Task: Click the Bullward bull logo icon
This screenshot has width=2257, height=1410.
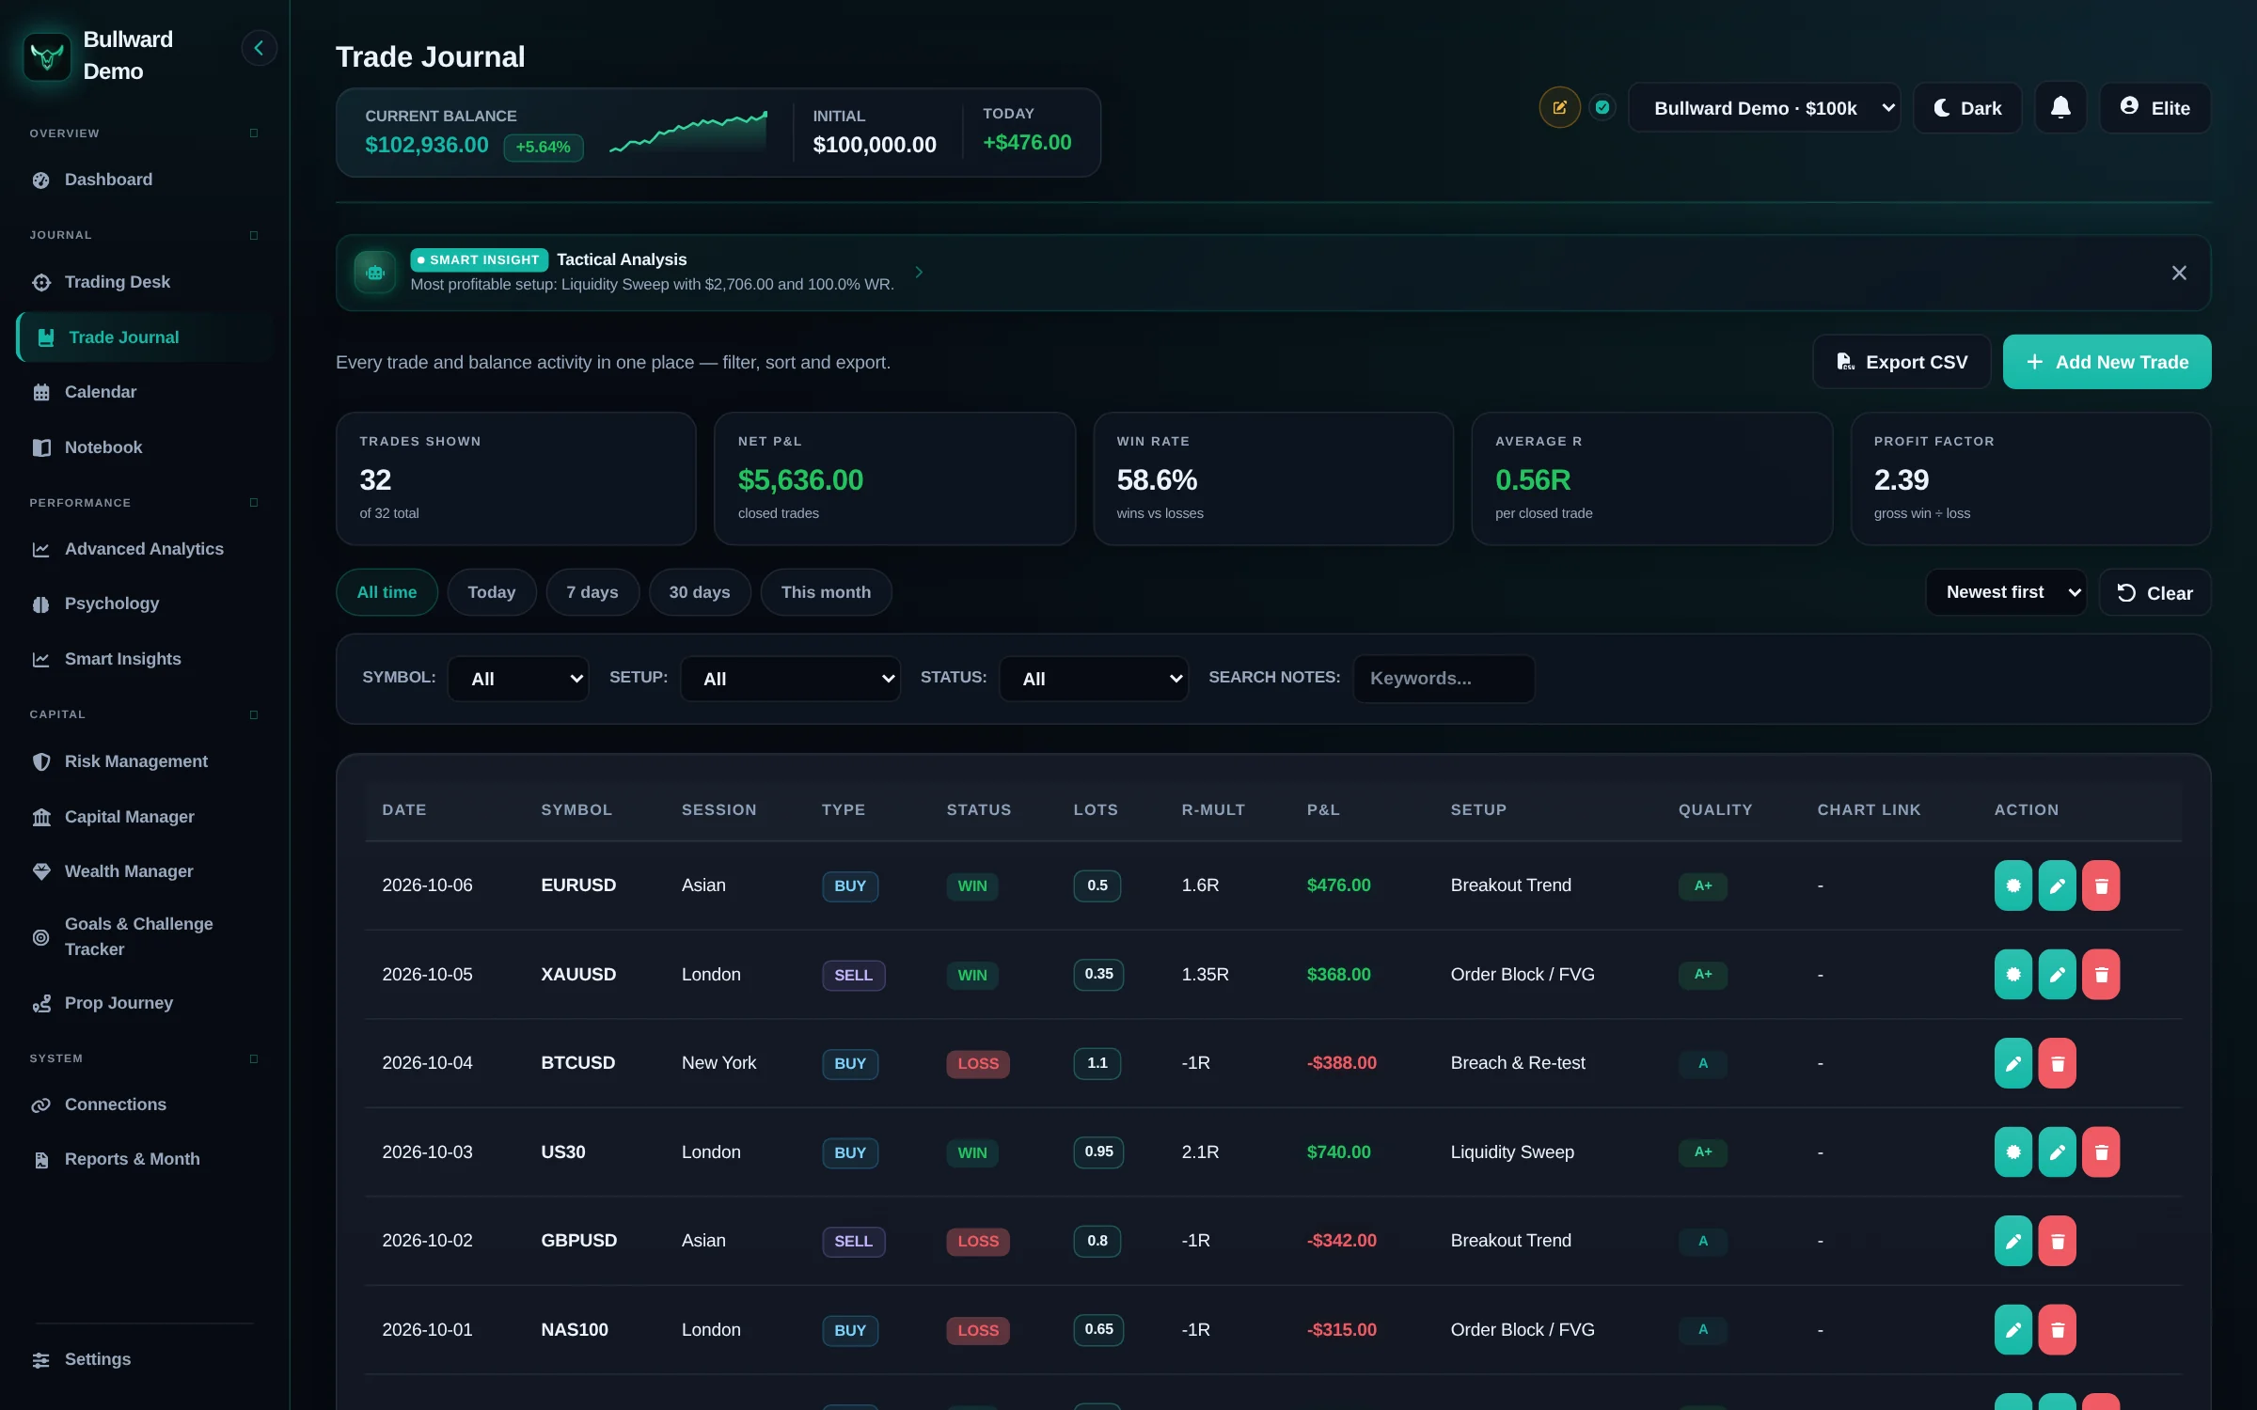Action: tap(47, 56)
